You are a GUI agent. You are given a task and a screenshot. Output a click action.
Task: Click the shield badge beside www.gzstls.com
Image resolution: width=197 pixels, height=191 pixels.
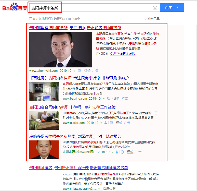click(x=111, y=123)
